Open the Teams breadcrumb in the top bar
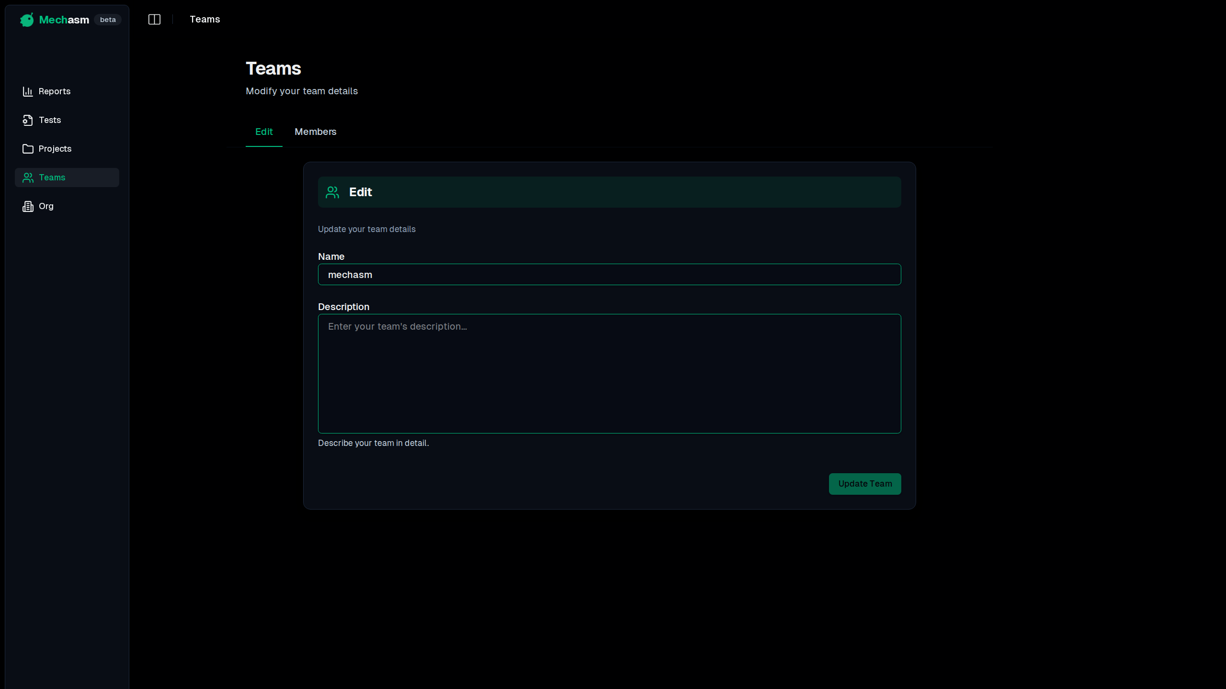1226x689 pixels. [x=204, y=19]
